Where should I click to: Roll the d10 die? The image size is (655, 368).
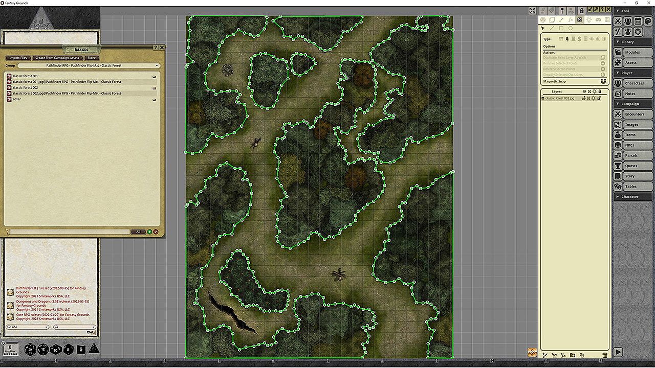click(x=56, y=350)
